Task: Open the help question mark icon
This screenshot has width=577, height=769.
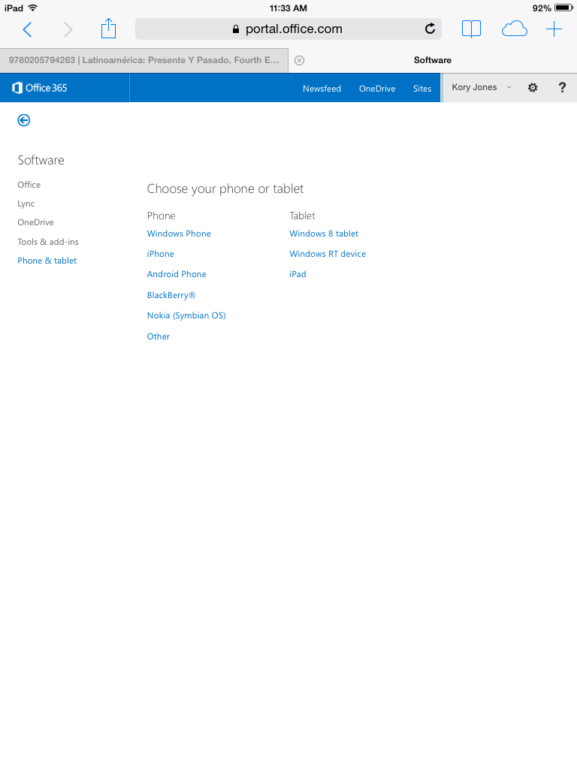Action: [562, 87]
